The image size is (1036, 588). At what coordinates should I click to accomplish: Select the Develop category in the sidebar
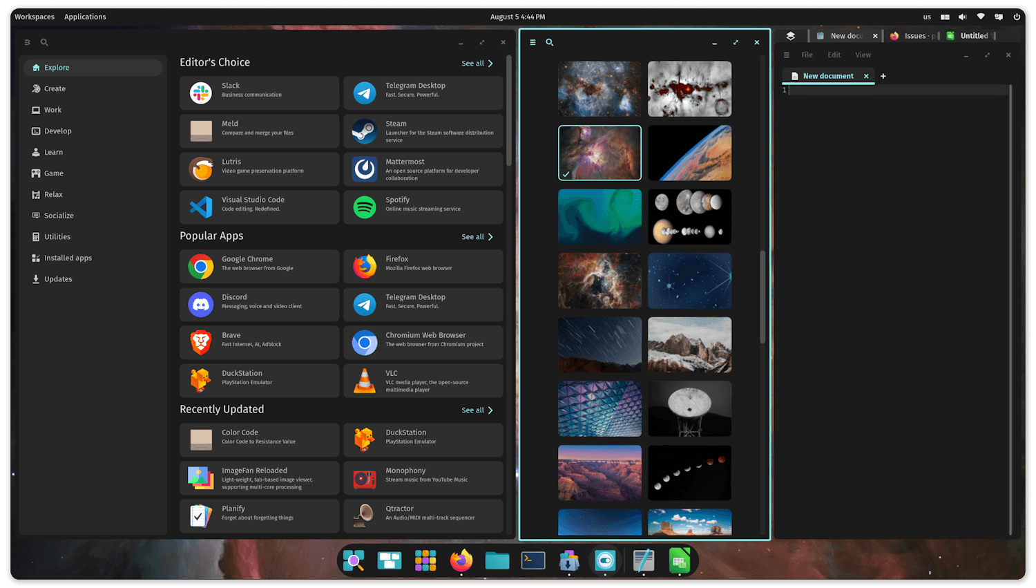point(59,131)
